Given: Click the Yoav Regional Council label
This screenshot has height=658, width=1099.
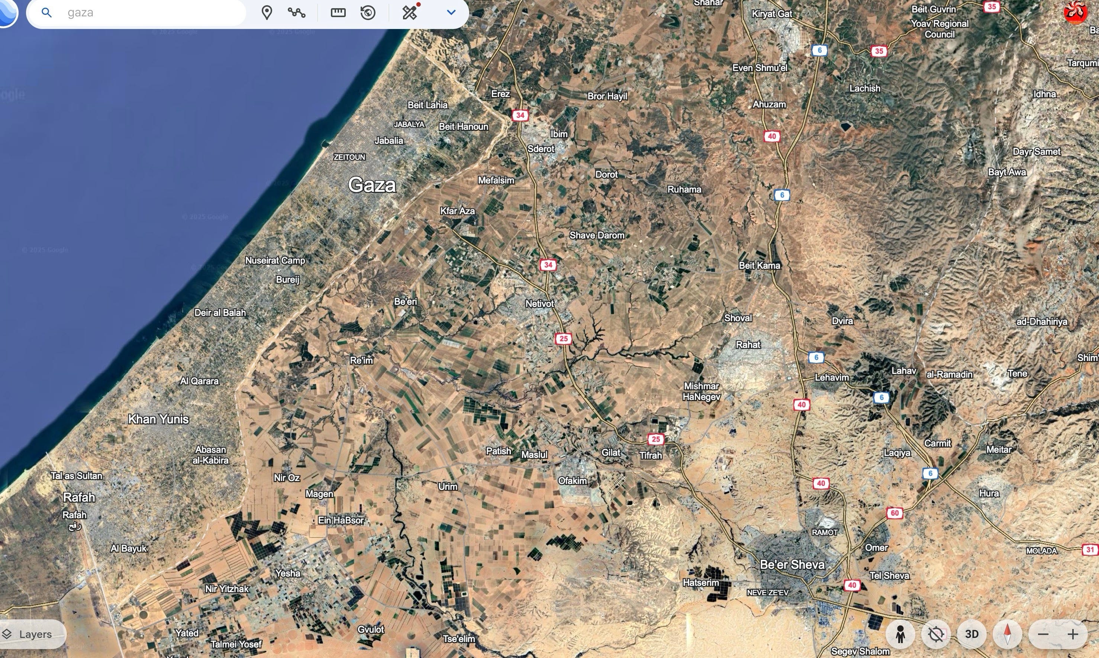Looking at the screenshot, I should click(940, 29).
